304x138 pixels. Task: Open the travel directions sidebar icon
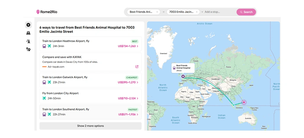28,25
